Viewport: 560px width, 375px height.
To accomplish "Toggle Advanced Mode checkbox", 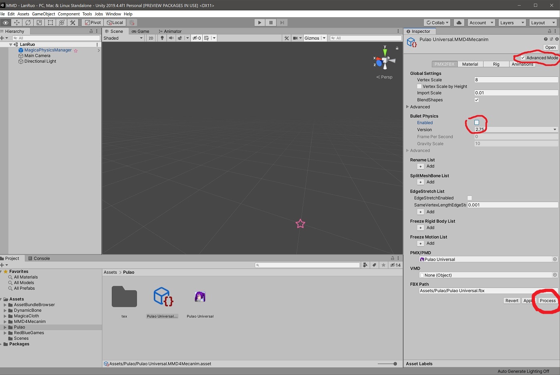I will (x=523, y=58).
